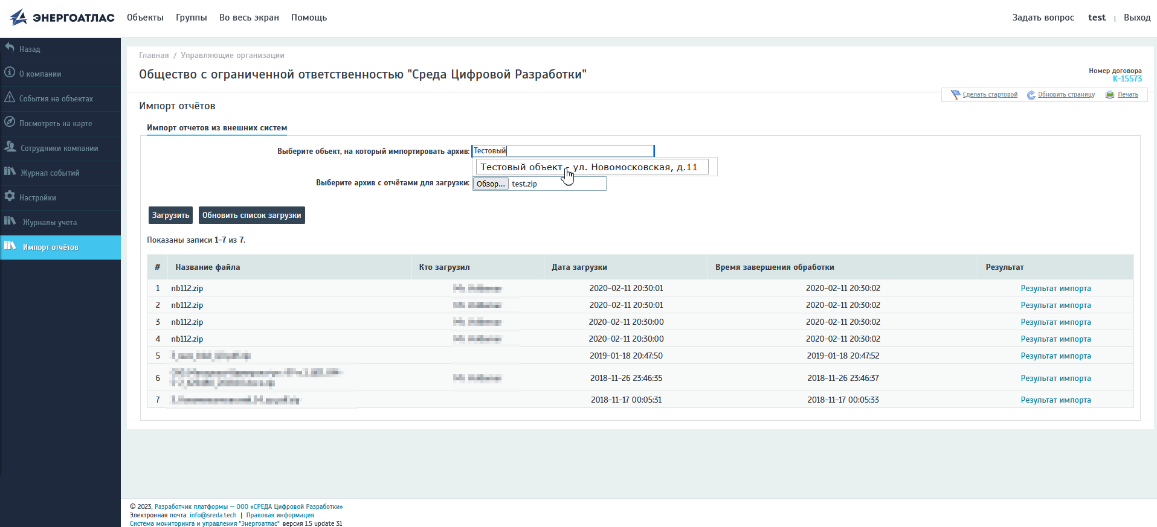The height and width of the screenshot is (527, 1157).
Task: Switch to 'Импорт отчетов из внешних систем' tab
Action: [217, 128]
